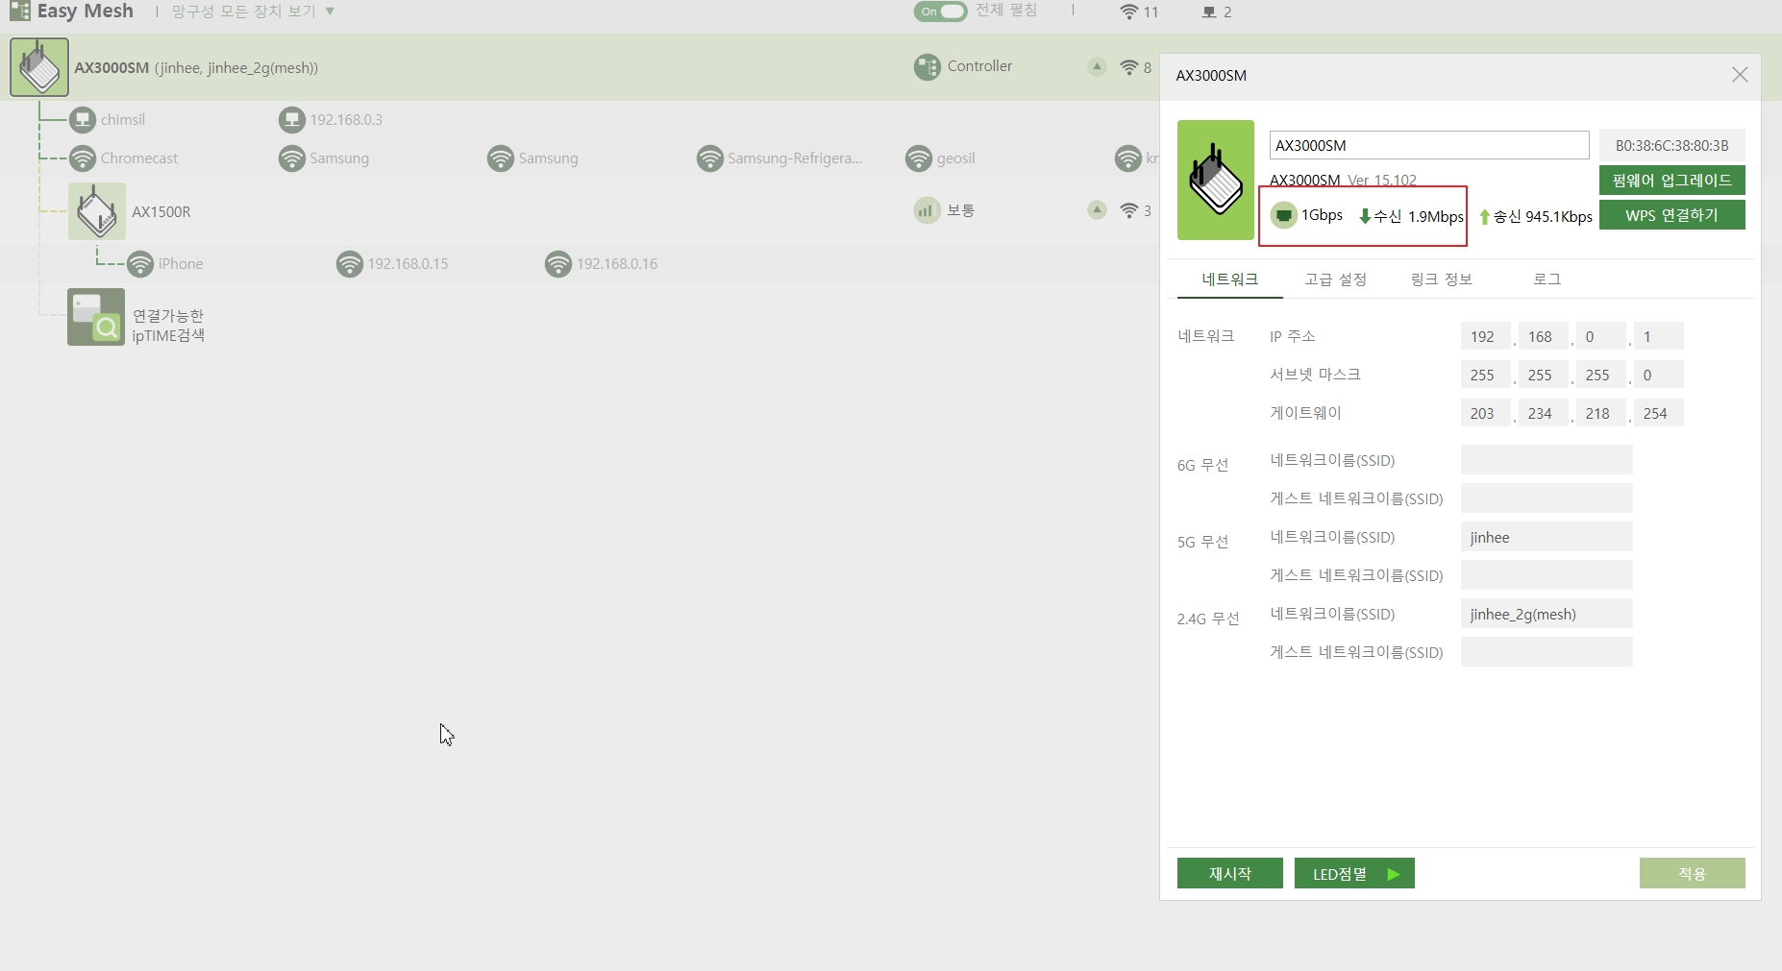This screenshot has width=1782, height=971.
Task: Click the AX3000SM device name field
Action: click(1428, 146)
